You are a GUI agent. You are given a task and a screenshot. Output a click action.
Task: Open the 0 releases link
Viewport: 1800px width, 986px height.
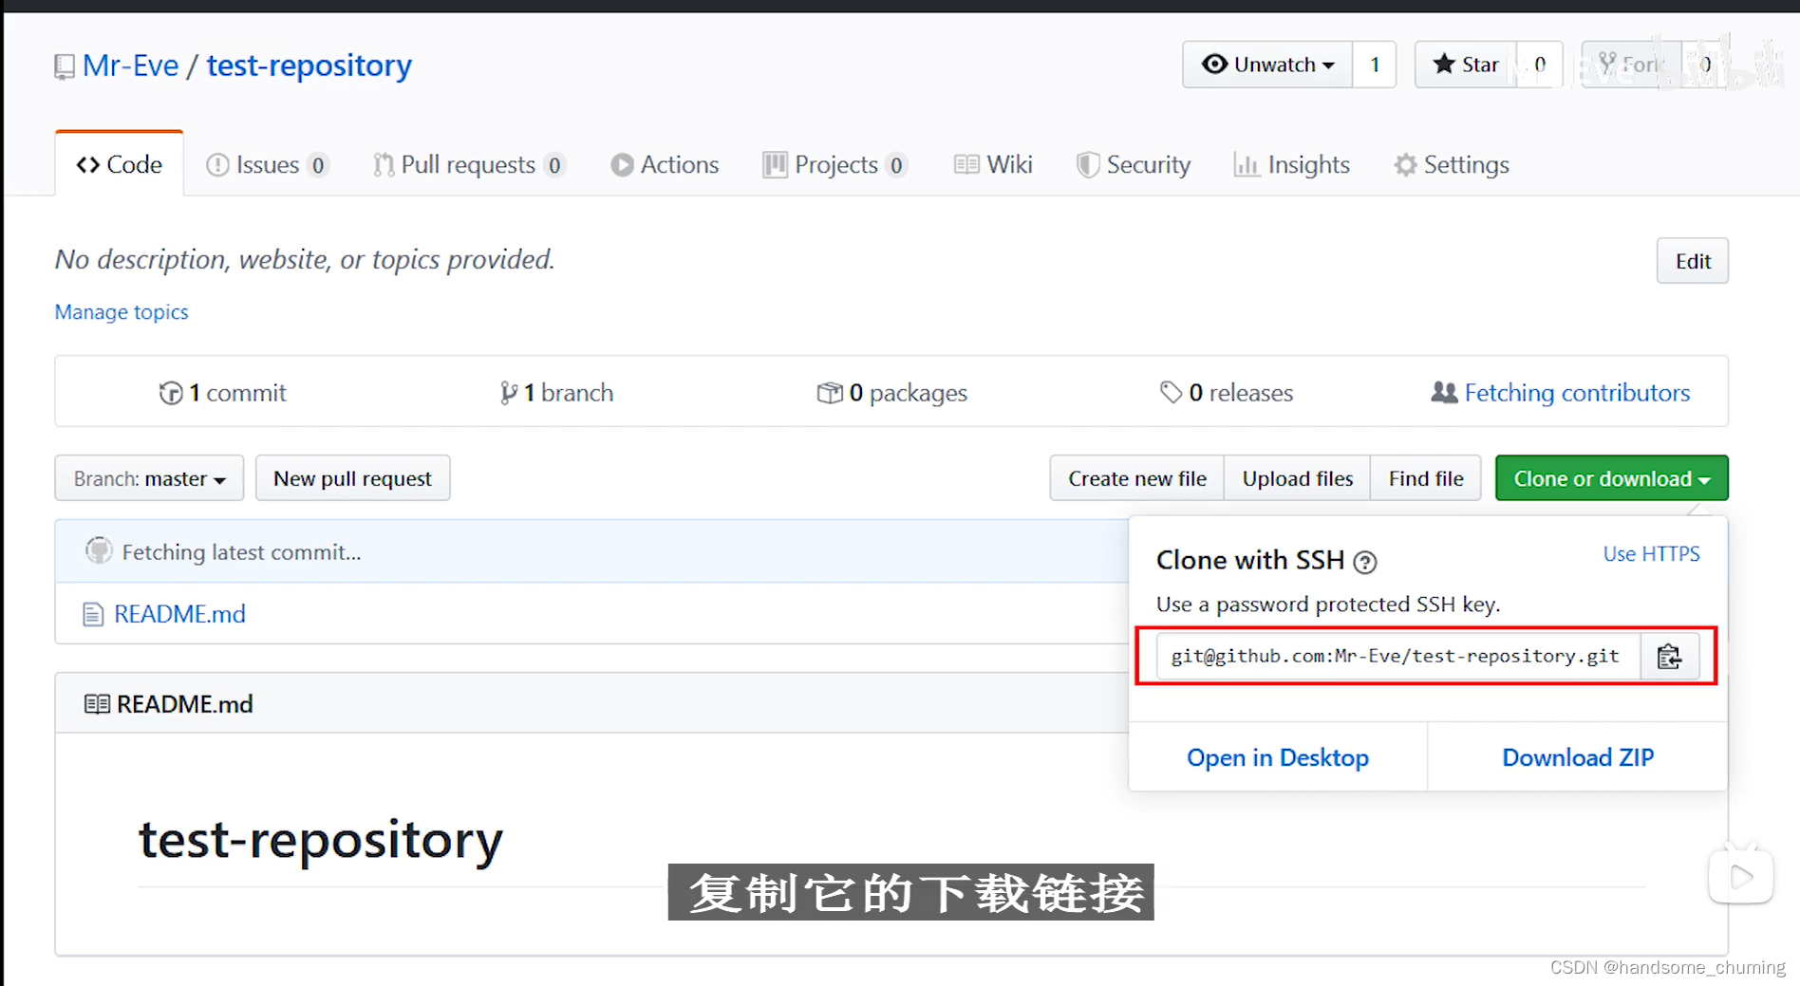(x=1227, y=392)
